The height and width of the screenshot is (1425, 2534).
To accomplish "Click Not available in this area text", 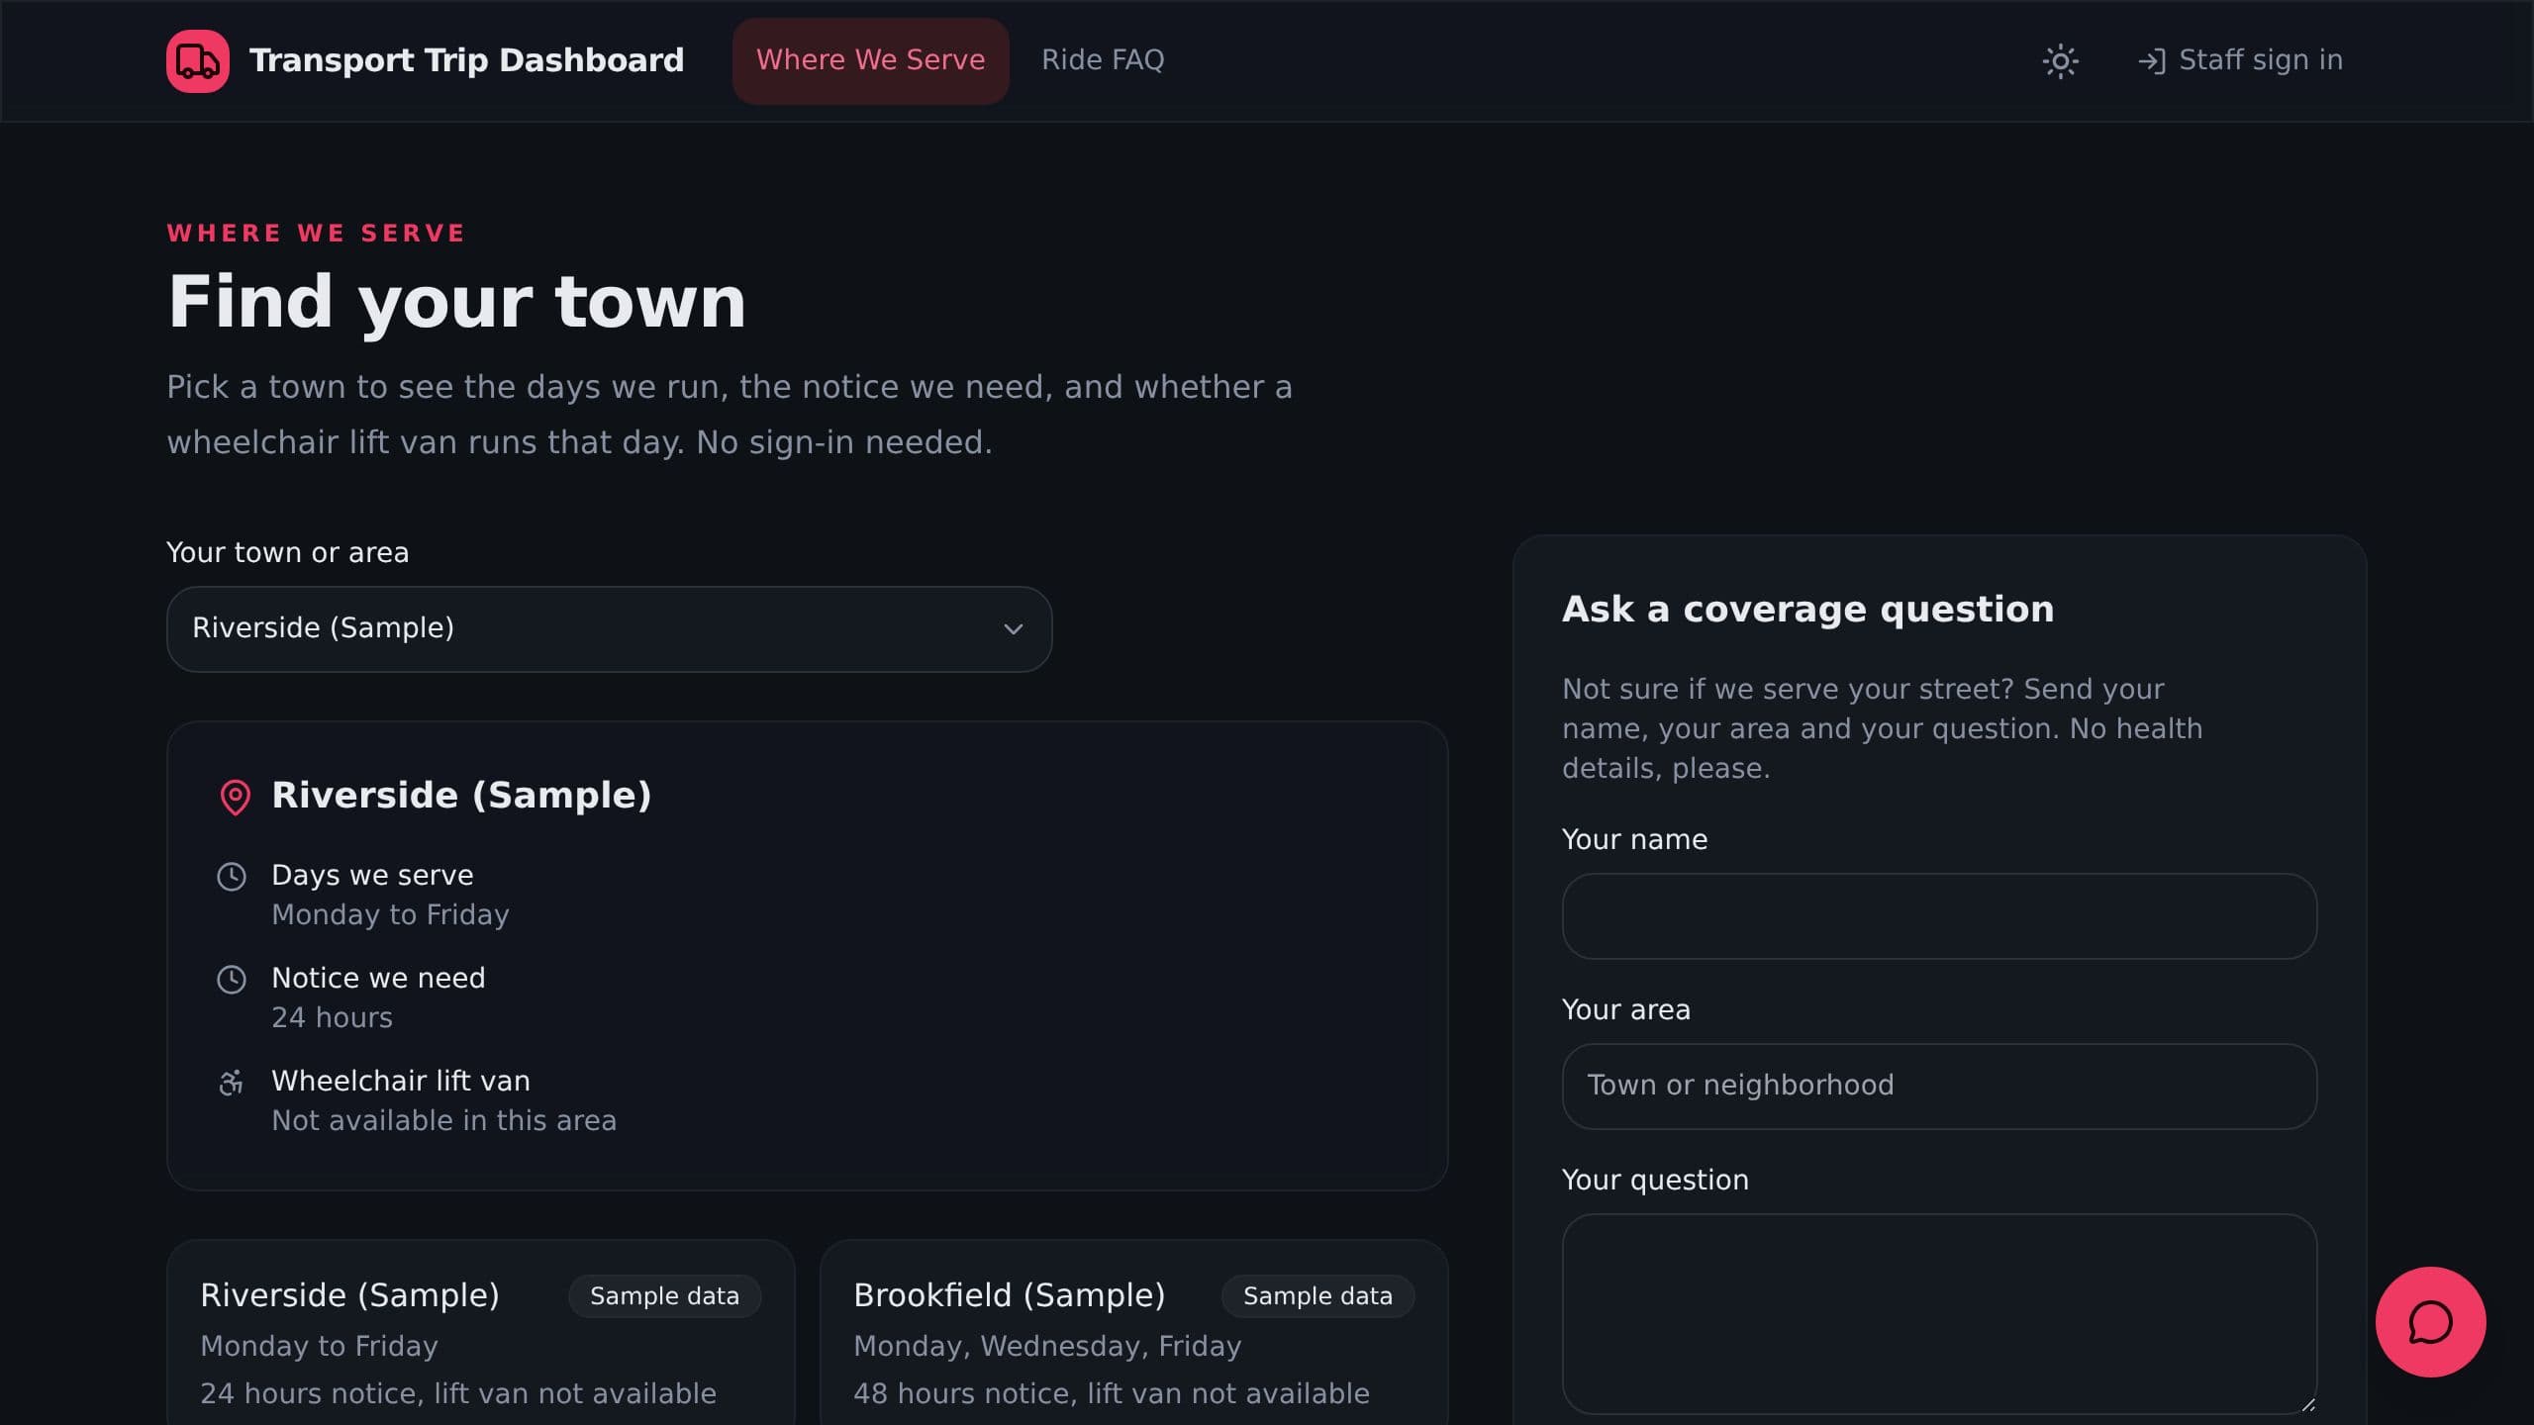I will [443, 1120].
